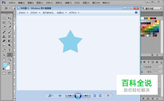Select the Eyedropper tool
The height and width of the screenshot is (101, 164).
10,27
